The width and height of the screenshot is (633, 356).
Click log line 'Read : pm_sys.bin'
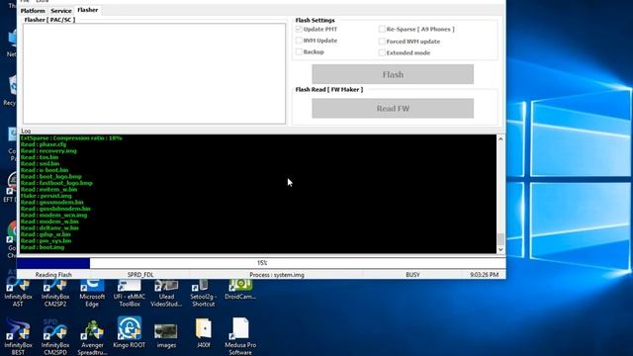click(46, 240)
